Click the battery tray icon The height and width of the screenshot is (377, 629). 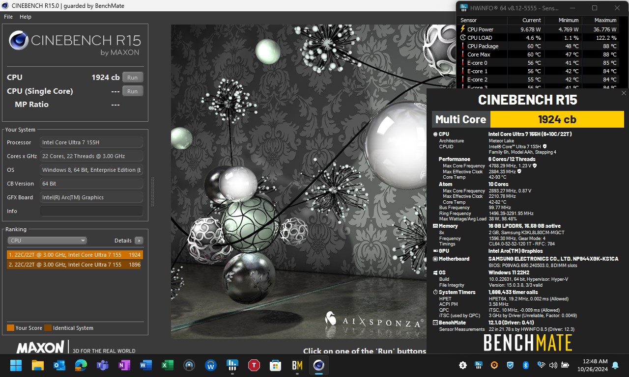(565, 365)
